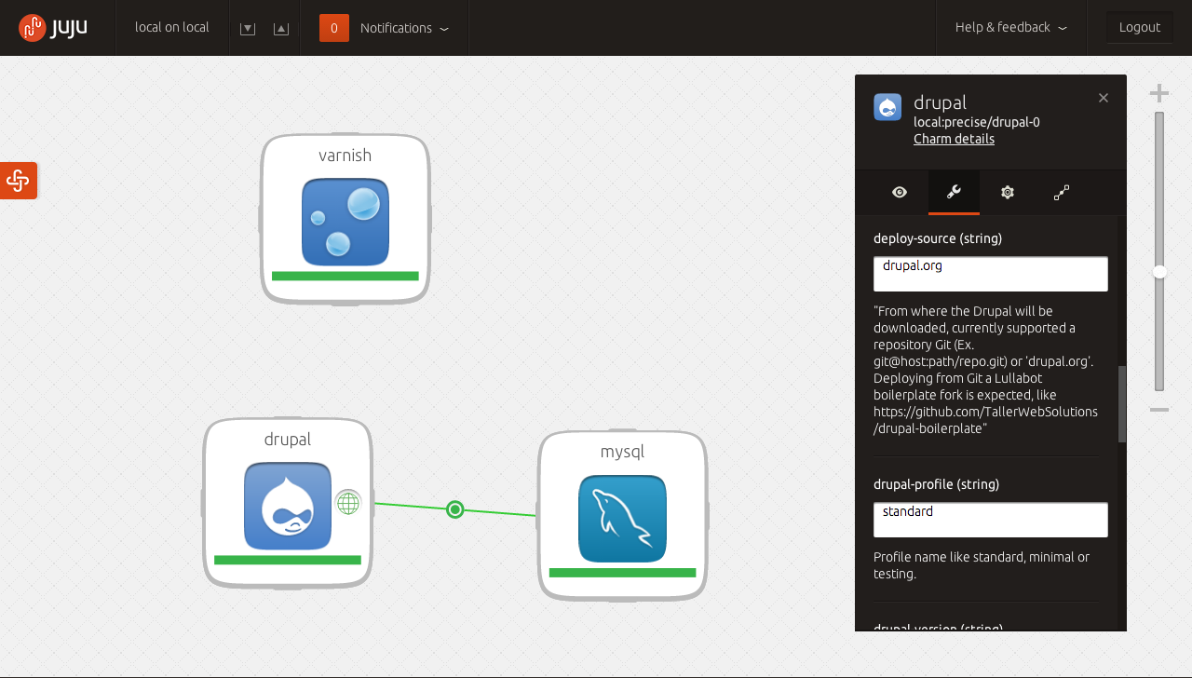Click the drupal-profile input field
This screenshot has height=678, width=1192.
[991, 520]
